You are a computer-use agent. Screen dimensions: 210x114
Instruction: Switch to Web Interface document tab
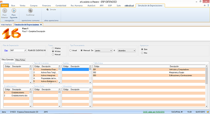pos(6,25)
